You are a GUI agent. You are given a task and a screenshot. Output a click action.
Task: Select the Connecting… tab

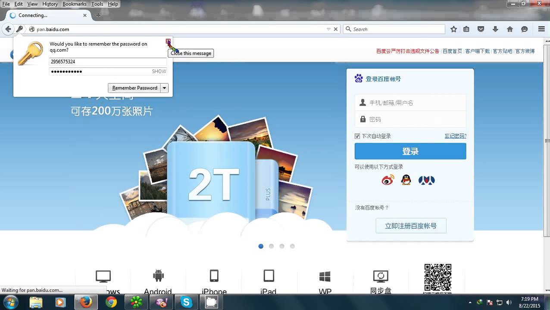47,15
